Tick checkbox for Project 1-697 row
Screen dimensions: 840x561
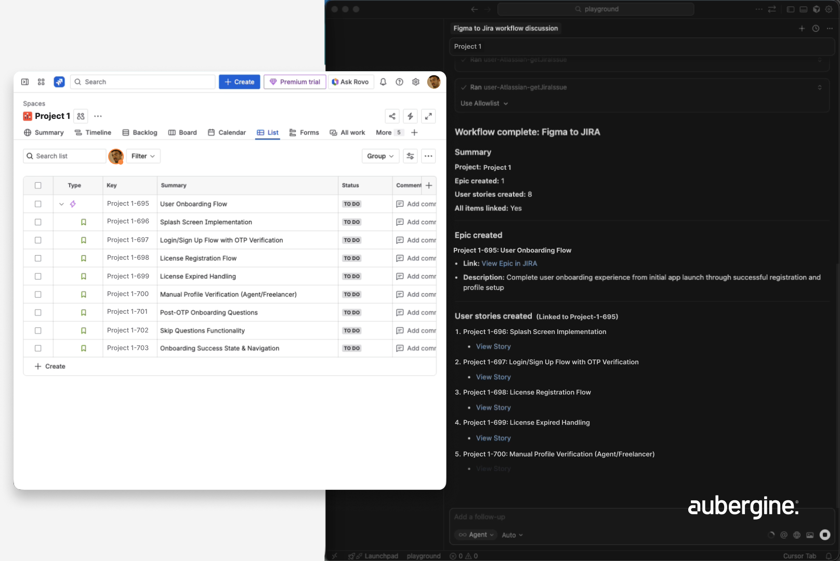pyautogui.click(x=38, y=241)
